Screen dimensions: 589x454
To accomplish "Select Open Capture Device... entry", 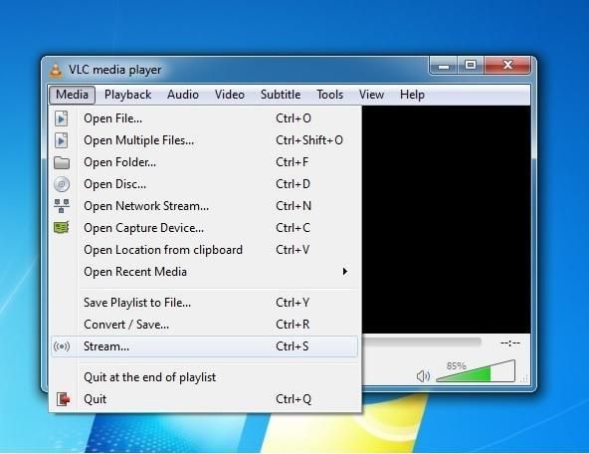I will point(205,228).
